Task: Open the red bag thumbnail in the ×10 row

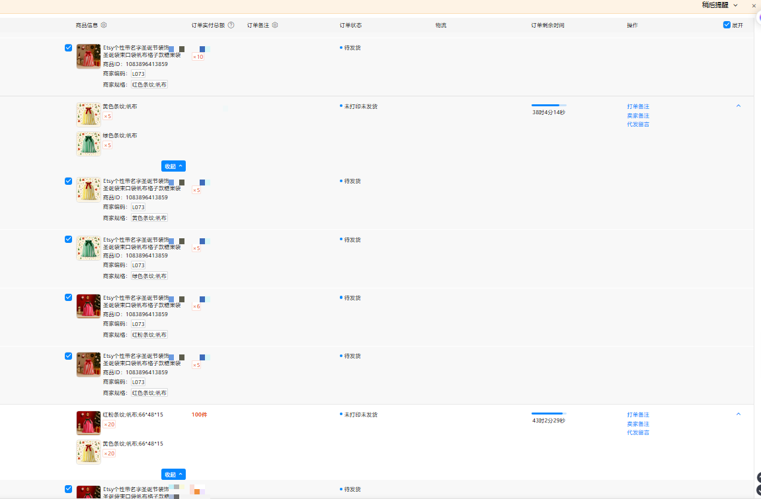Action: 89,57
